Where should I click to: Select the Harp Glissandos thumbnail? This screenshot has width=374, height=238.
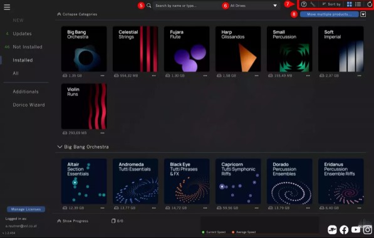[x=238, y=49]
